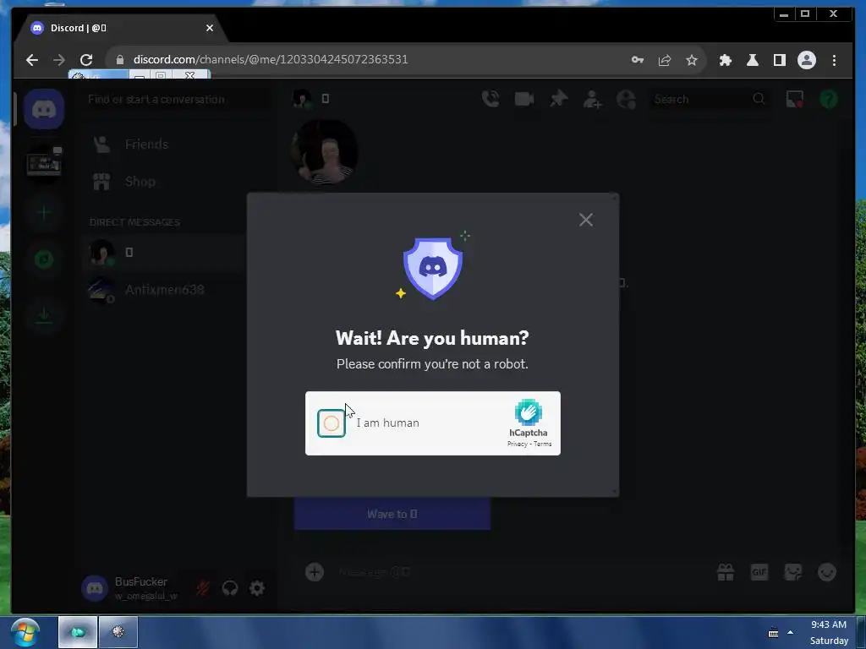Open direct message with Antixmen638

pyautogui.click(x=166, y=290)
